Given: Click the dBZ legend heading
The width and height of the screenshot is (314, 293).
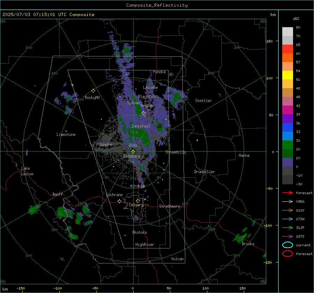Looking at the screenshot, I should 296,18.
